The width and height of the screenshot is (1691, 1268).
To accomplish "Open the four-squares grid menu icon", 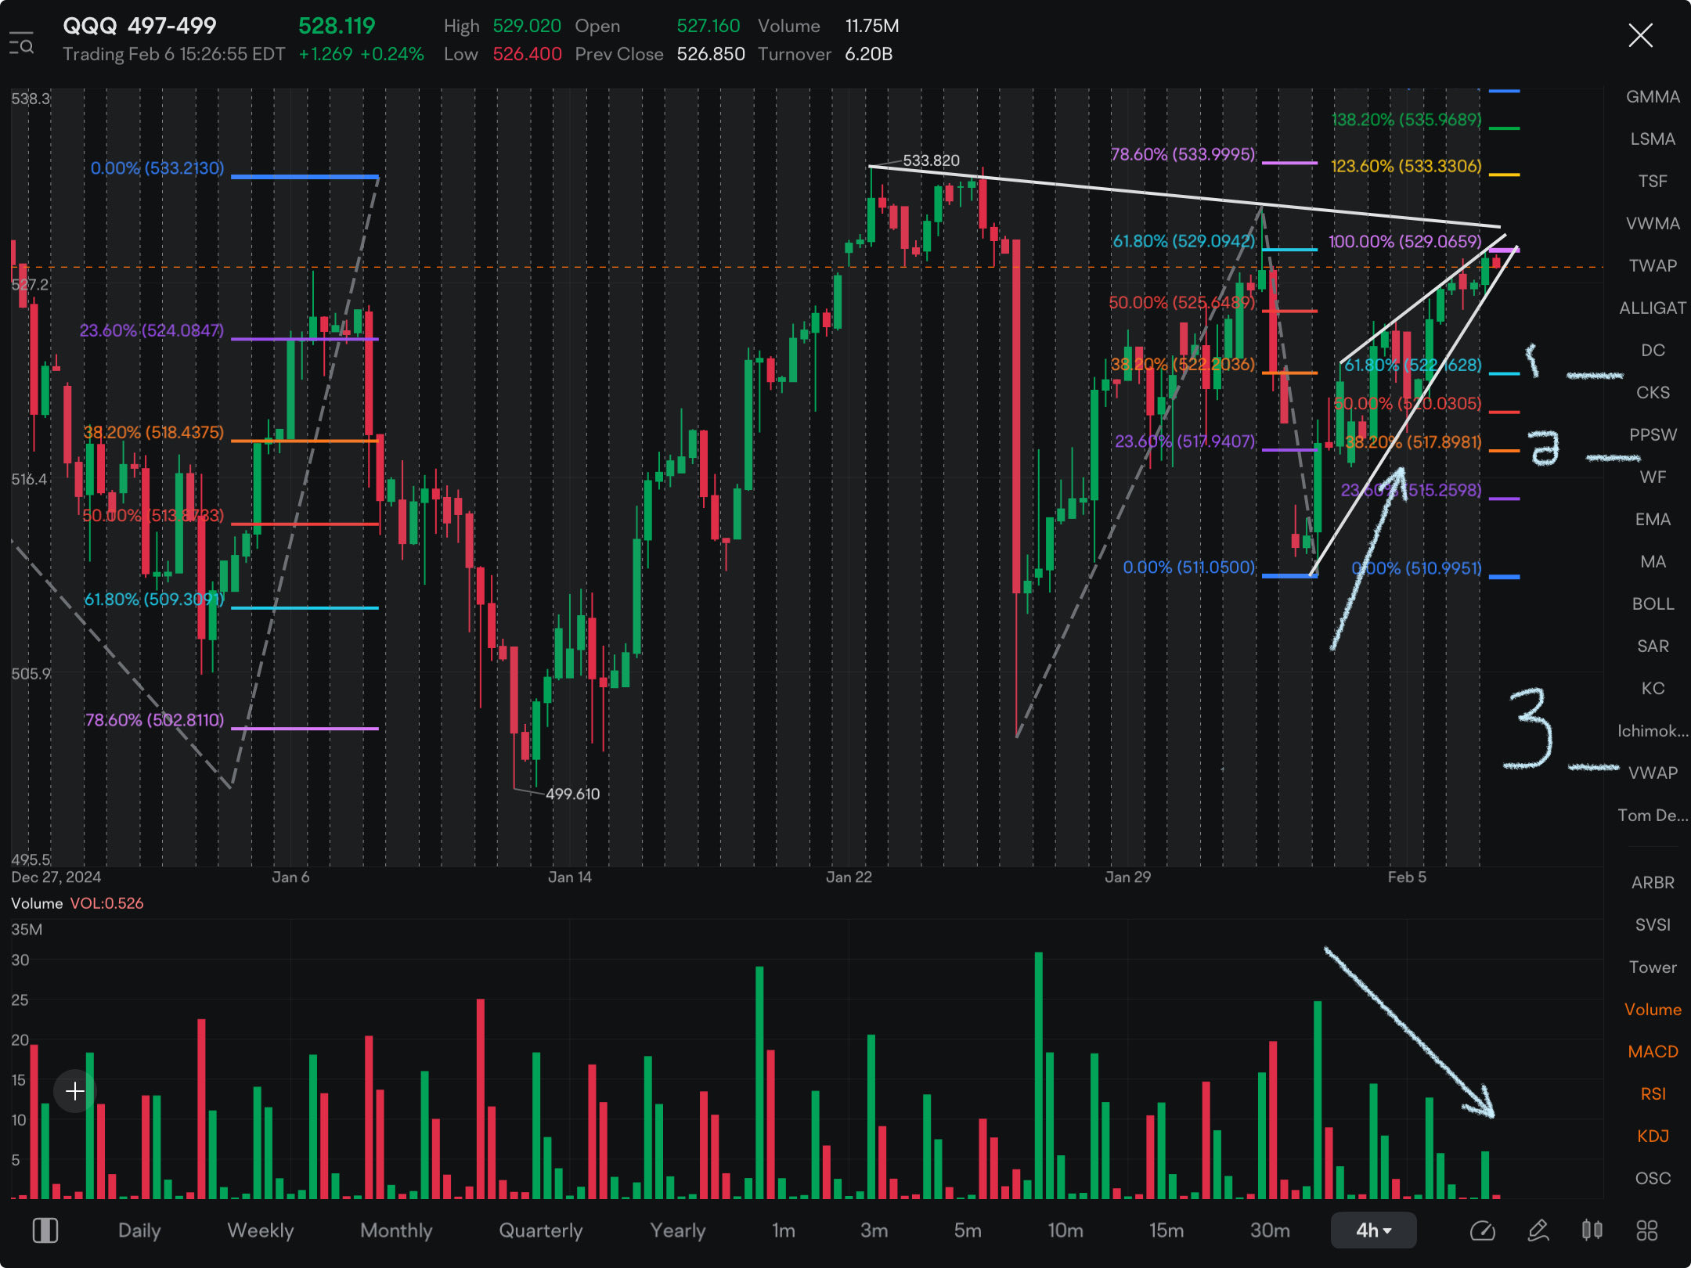I will pos(1647,1230).
